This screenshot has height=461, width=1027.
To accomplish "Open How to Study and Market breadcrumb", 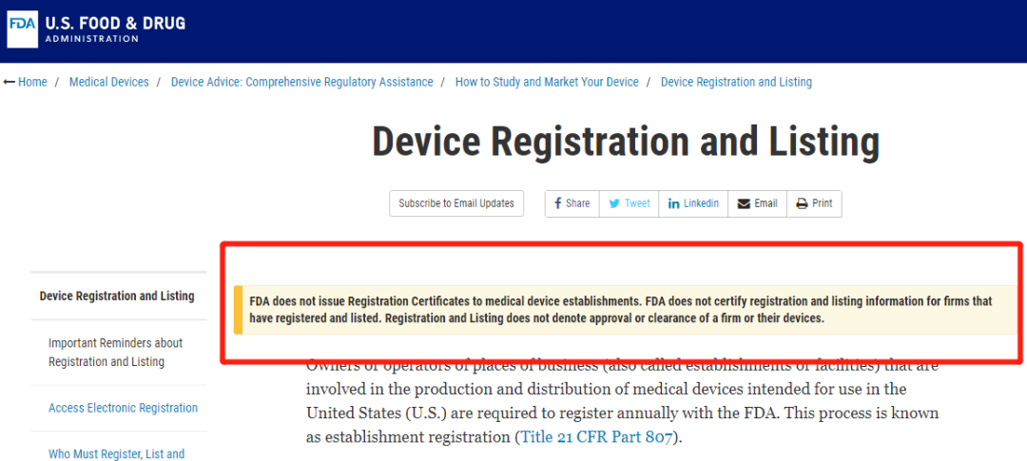I will pos(547,82).
